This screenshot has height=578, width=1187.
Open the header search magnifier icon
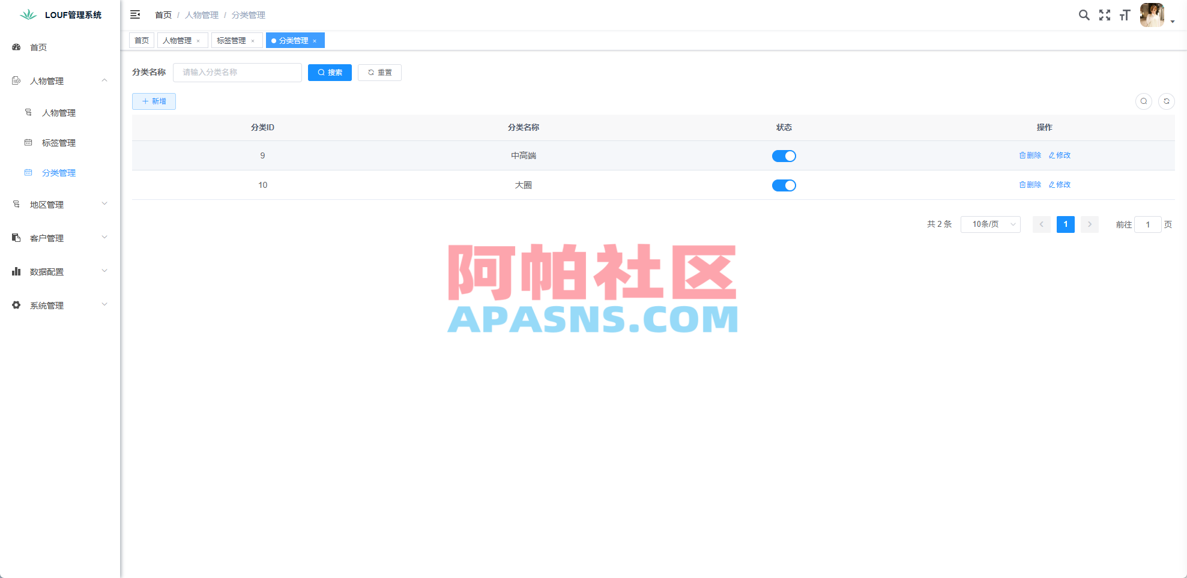click(1084, 15)
